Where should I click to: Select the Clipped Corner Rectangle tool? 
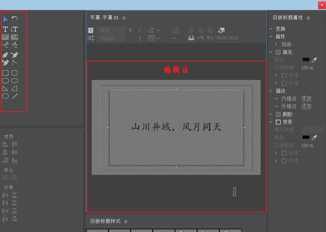(x=6, y=81)
